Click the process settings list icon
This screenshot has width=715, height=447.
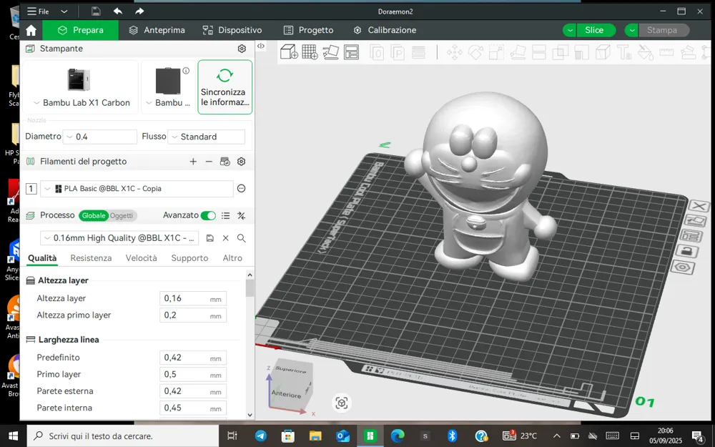(x=225, y=215)
